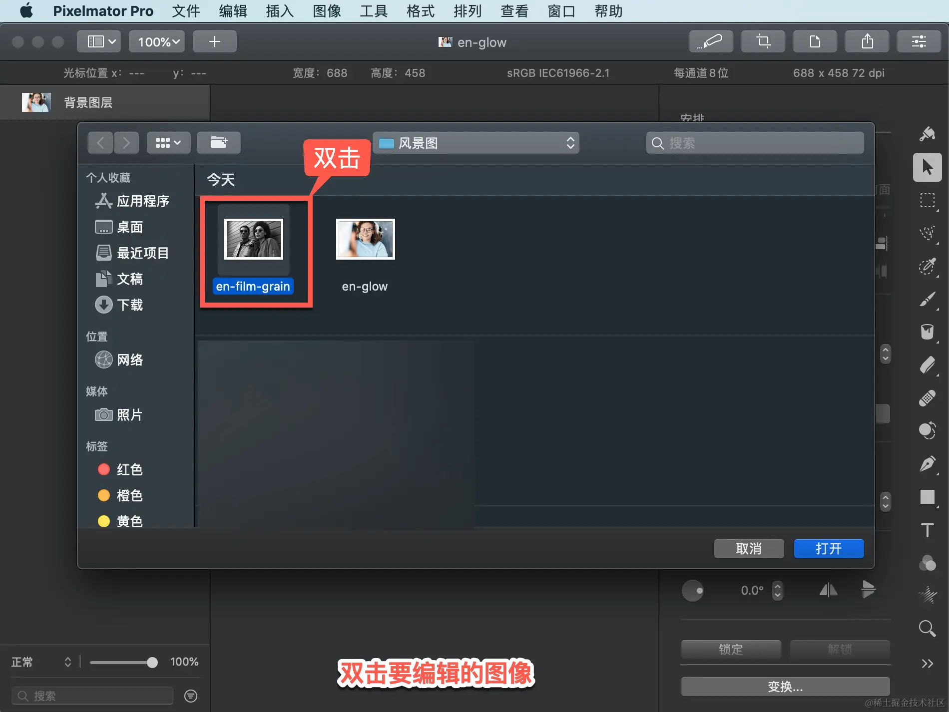Viewport: 949px width, 712px height.
Task: Open 网络 in the sidebar
Action: (119, 359)
